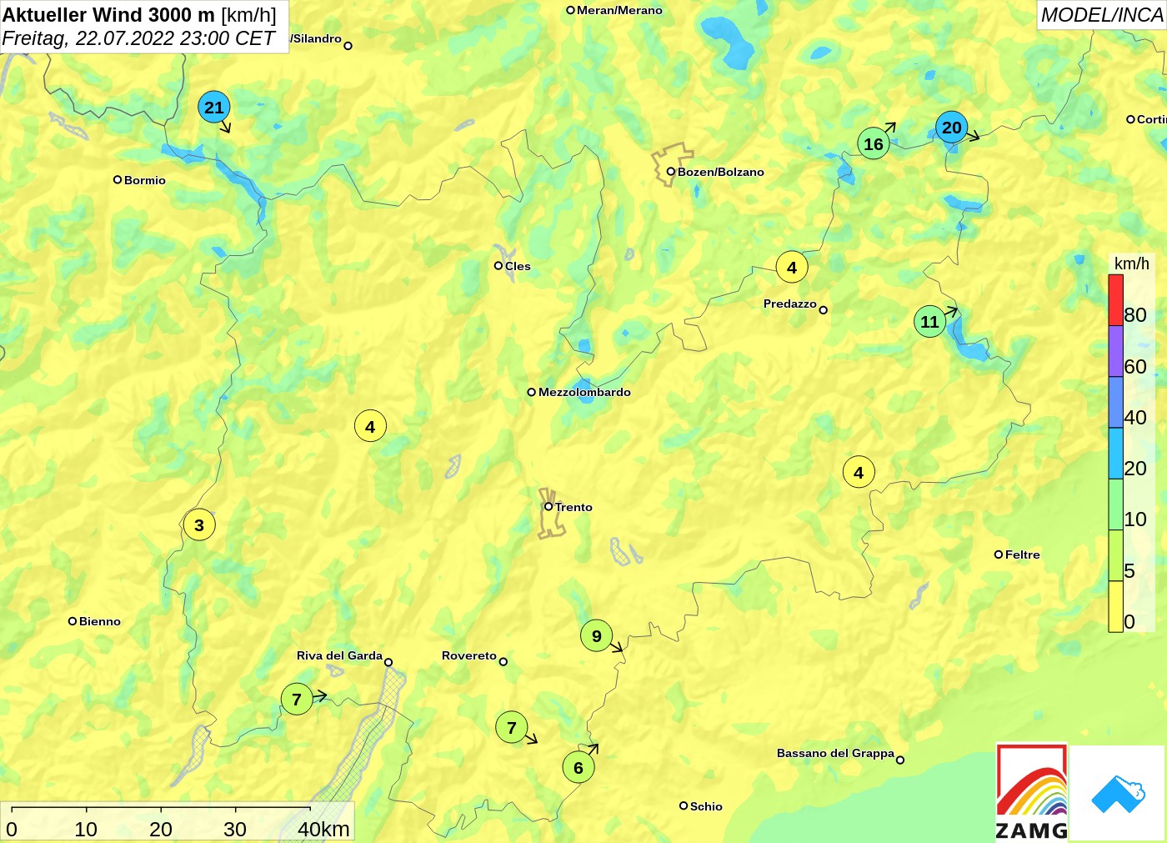Click the Silandro town label
The height and width of the screenshot is (843, 1167).
pos(316,38)
